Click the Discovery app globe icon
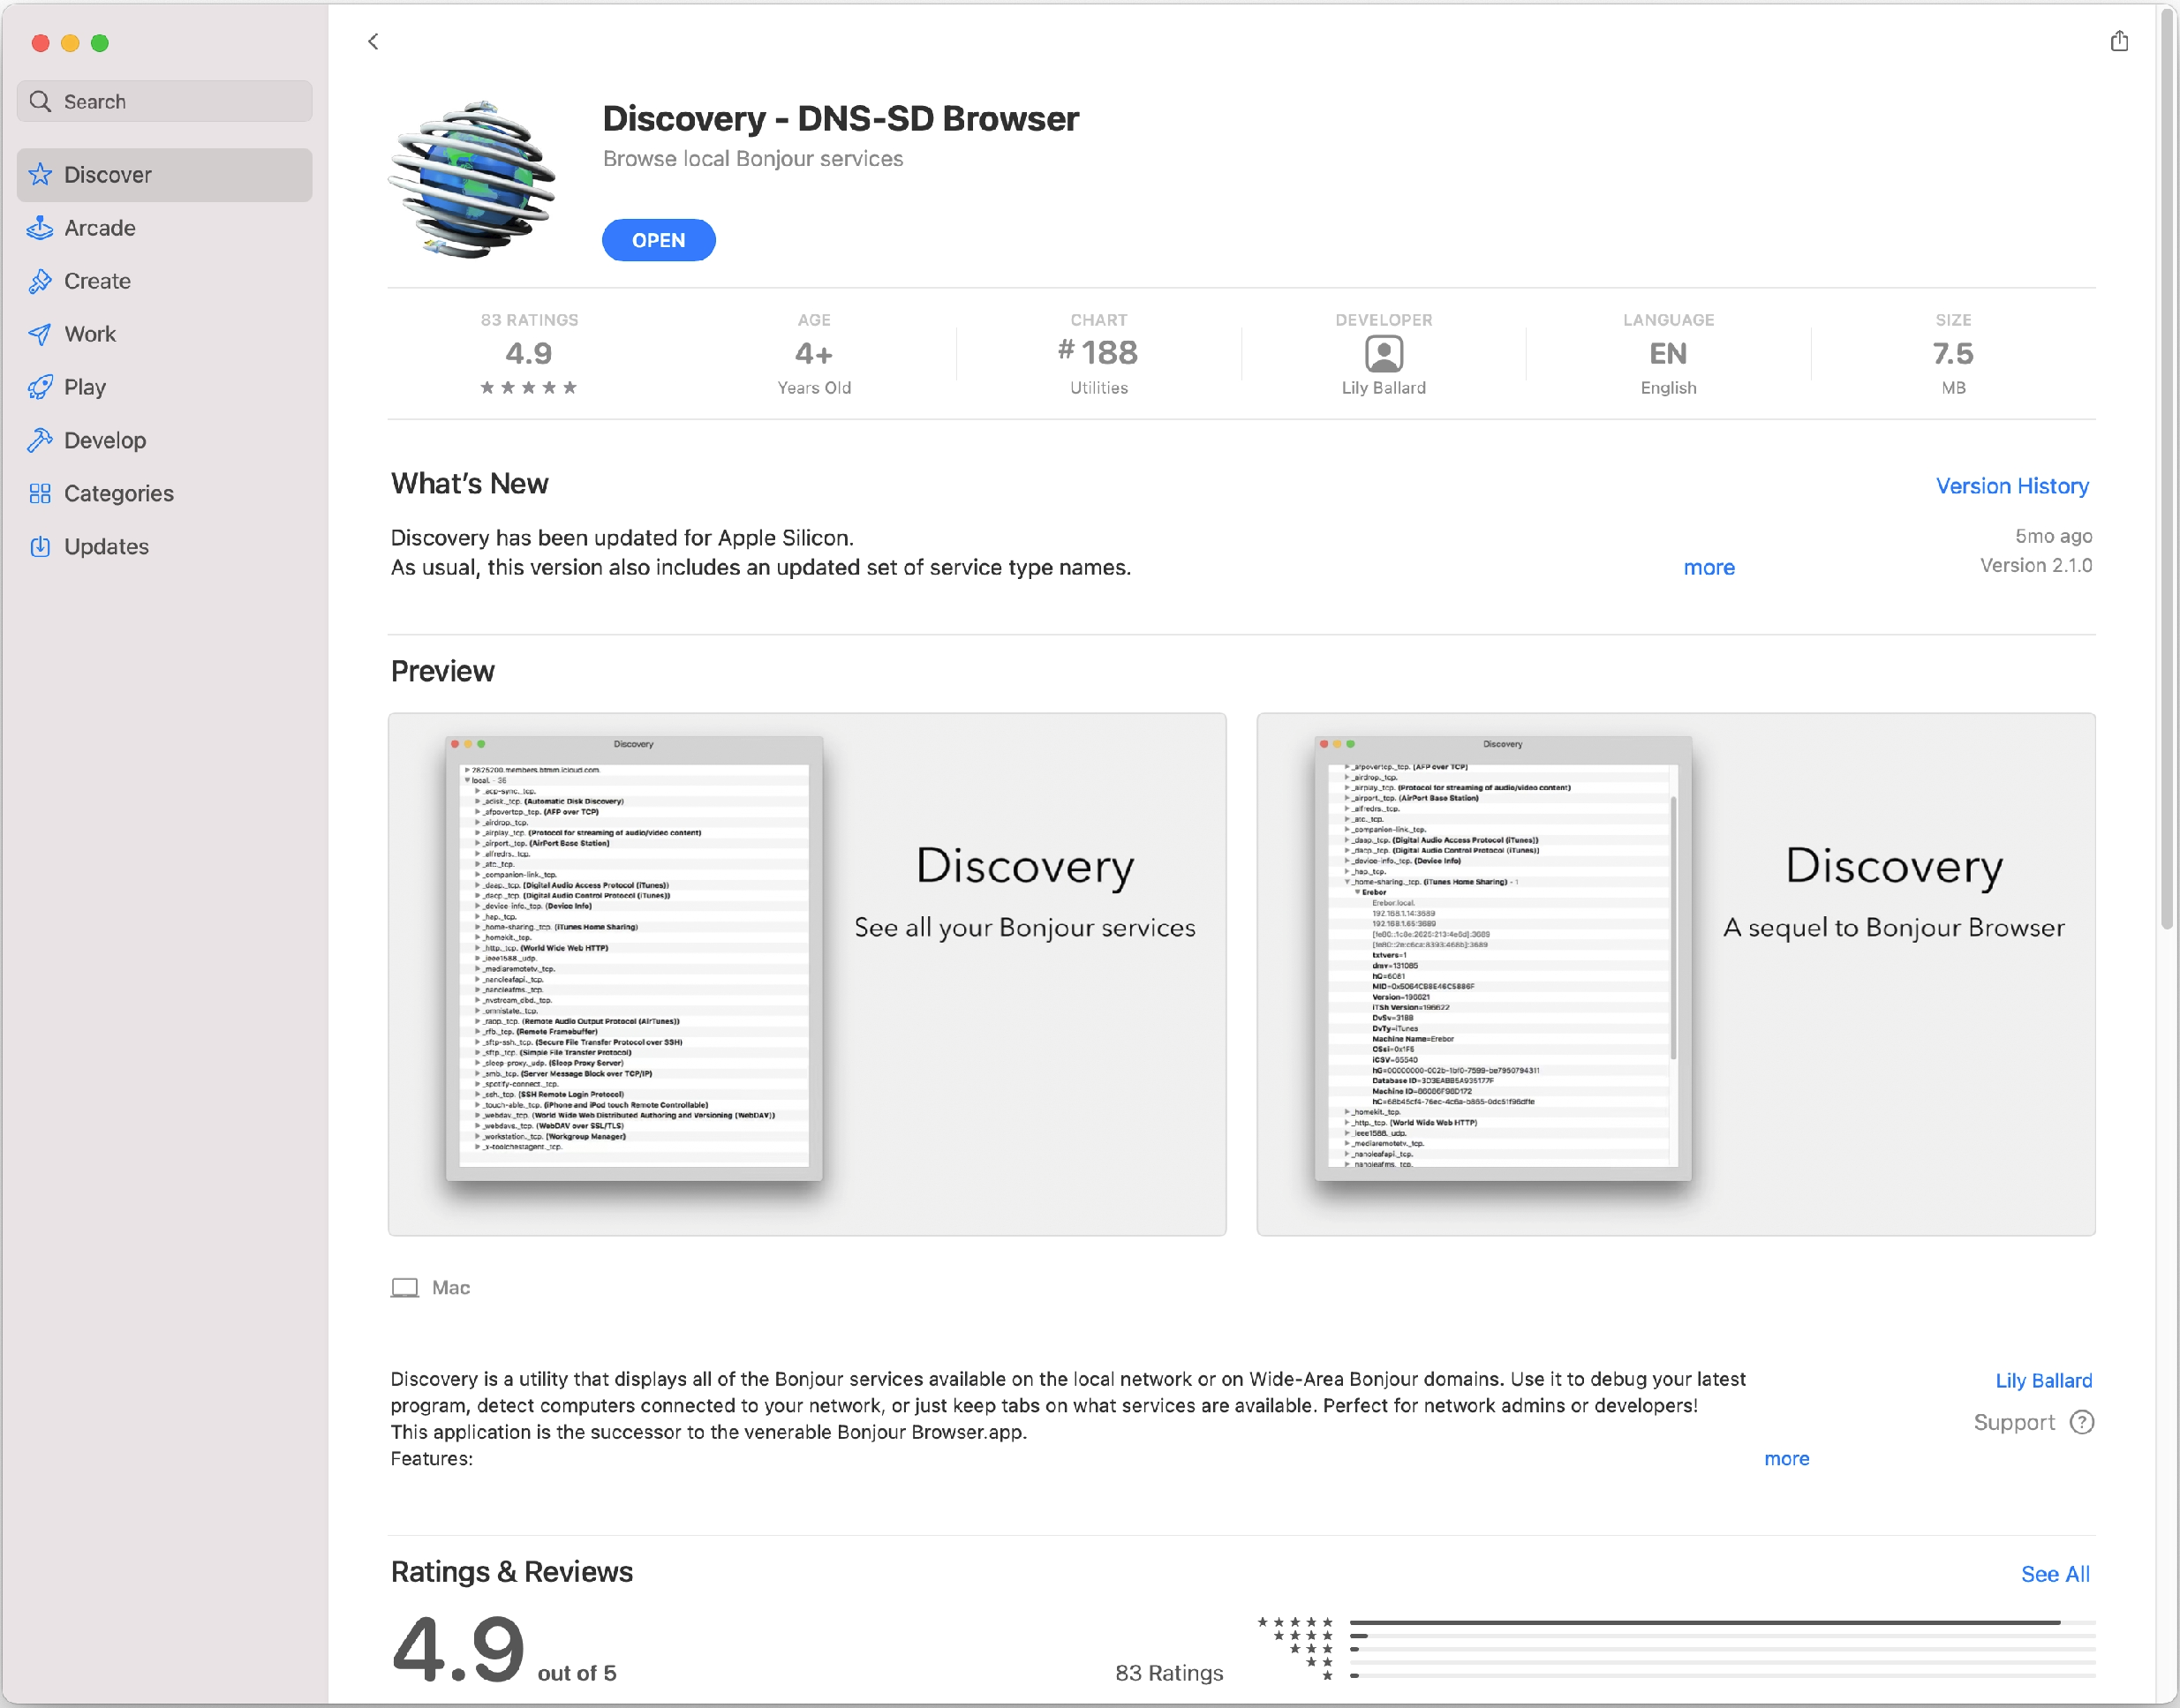Viewport: 2180px width, 1708px height. 472,180
